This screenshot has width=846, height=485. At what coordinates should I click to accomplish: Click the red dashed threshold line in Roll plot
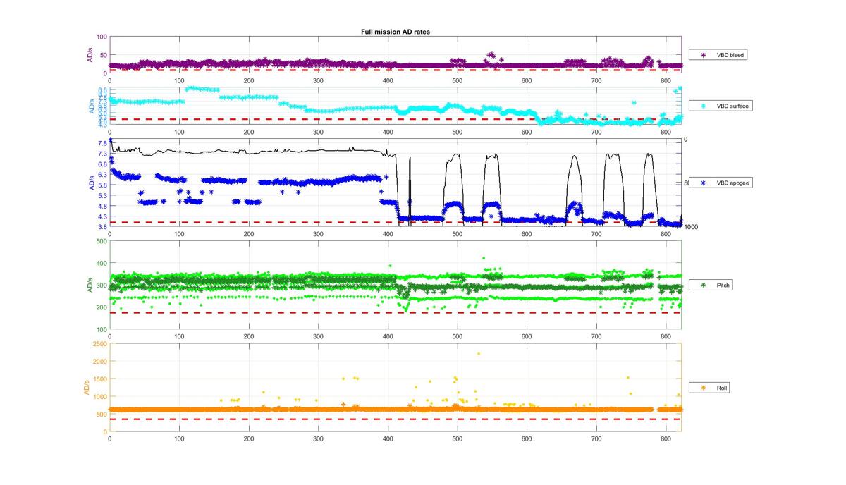395,419
